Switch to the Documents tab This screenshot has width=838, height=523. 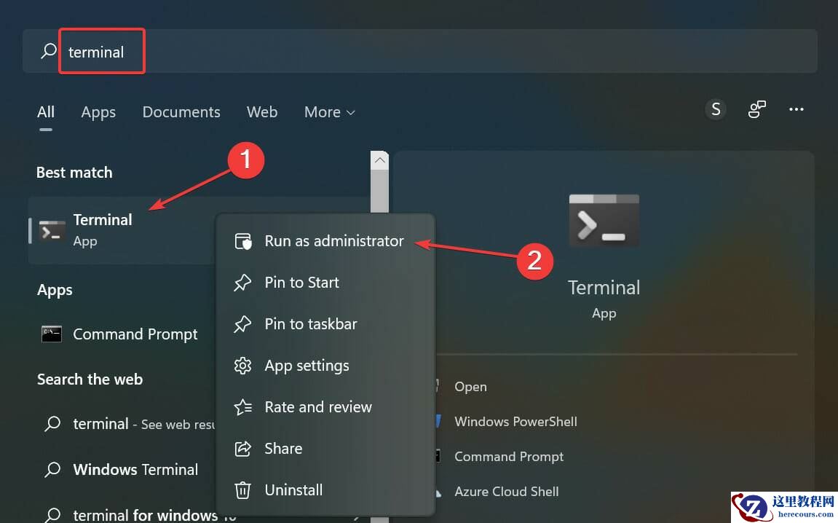[x=181, y=111]
